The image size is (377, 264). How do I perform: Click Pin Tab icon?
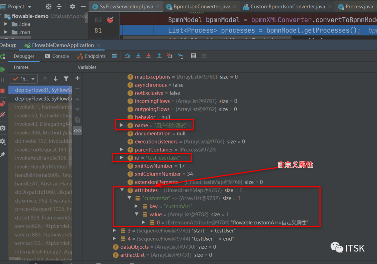[x=3, y=154]
